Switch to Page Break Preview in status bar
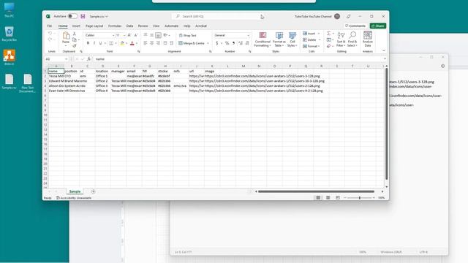Viewport: 468px width, 263px height. pos(338,198)
